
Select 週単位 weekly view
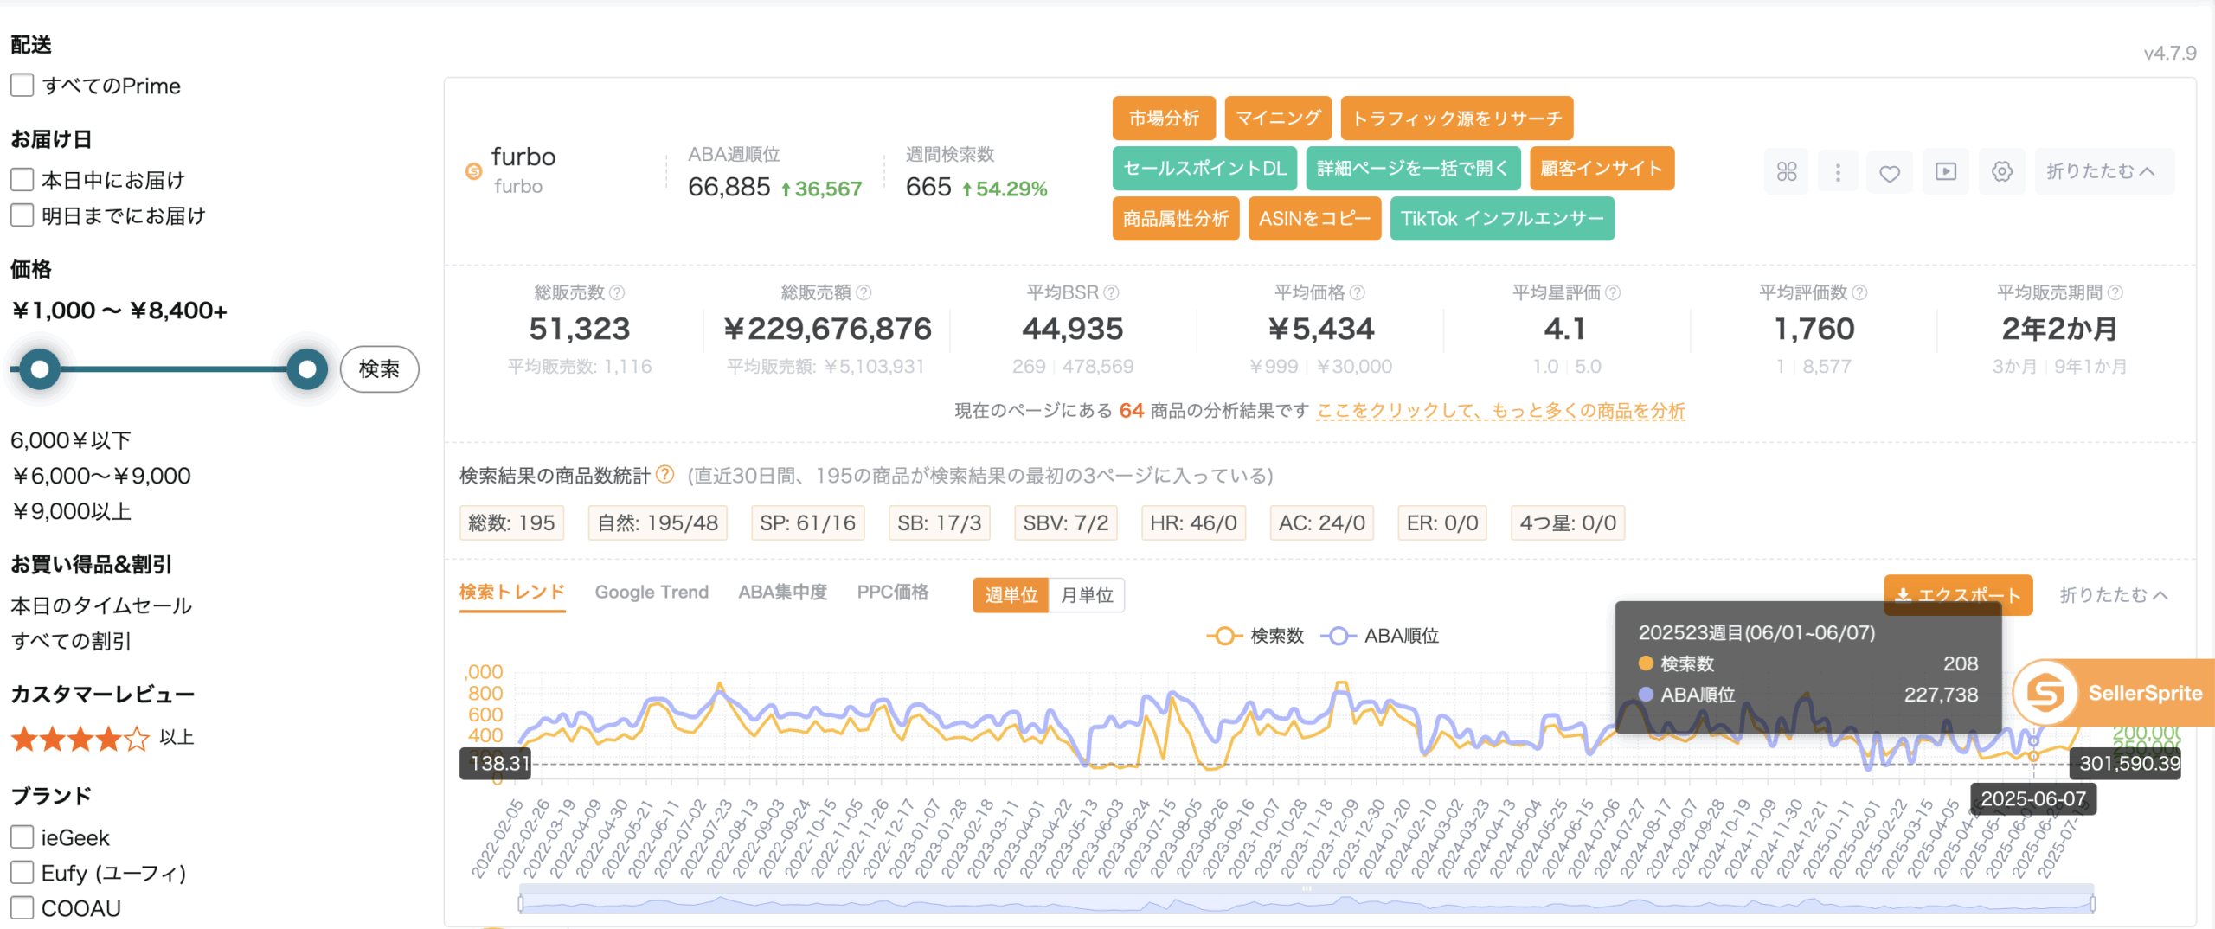(x=1011, y=595)
